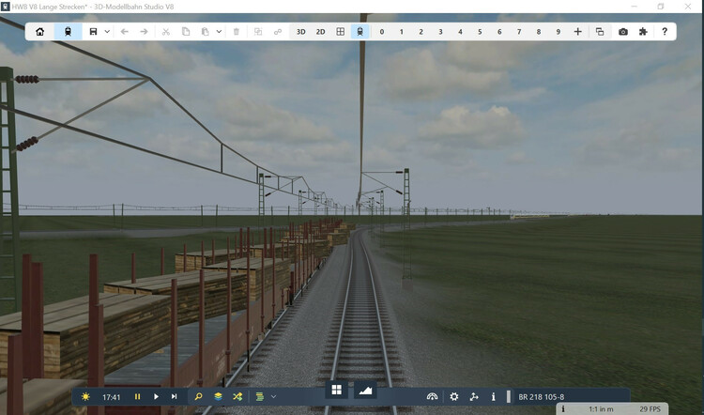Click the magnifier search icon

(198, 397)
